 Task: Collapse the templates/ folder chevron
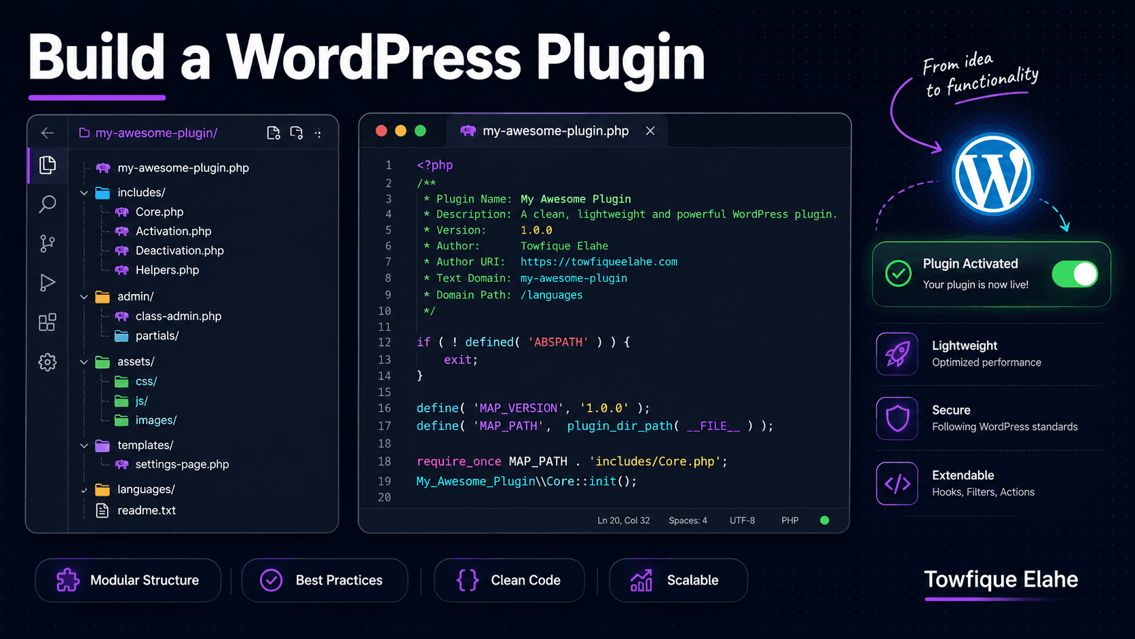click(x=84, y=445)
